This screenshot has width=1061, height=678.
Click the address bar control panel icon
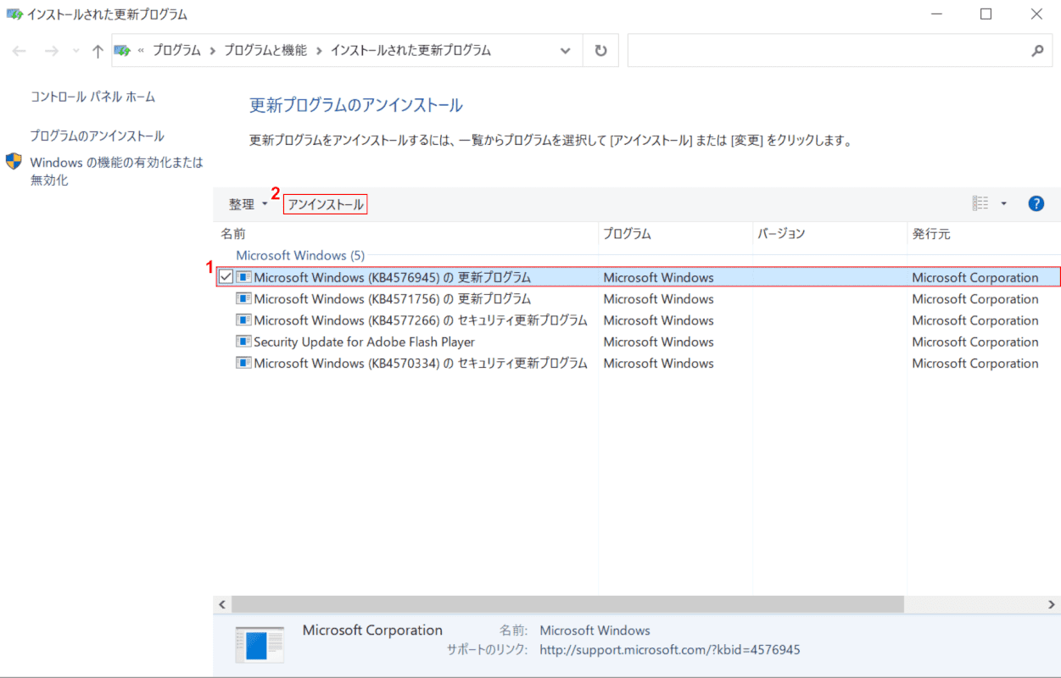(x=122, y=50)
